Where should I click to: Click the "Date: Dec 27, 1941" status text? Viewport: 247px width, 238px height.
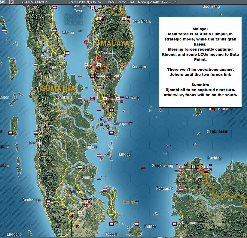point(121,2)
